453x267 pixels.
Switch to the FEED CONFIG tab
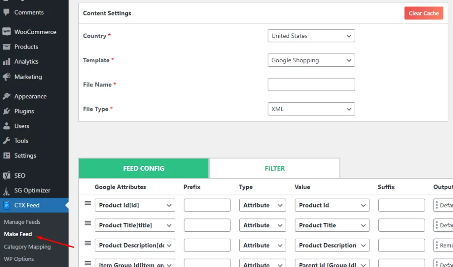pyautogui.click(x=144, y=169)
